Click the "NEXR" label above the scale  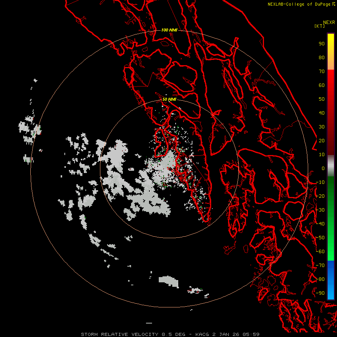(329, 22)
